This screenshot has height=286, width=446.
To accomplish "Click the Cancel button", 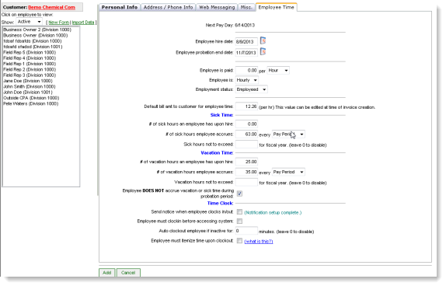I will coord(128,273).
